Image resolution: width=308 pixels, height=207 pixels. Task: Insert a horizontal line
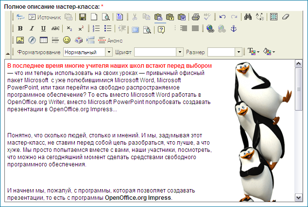pyautogui.click(x=55, y=40)
